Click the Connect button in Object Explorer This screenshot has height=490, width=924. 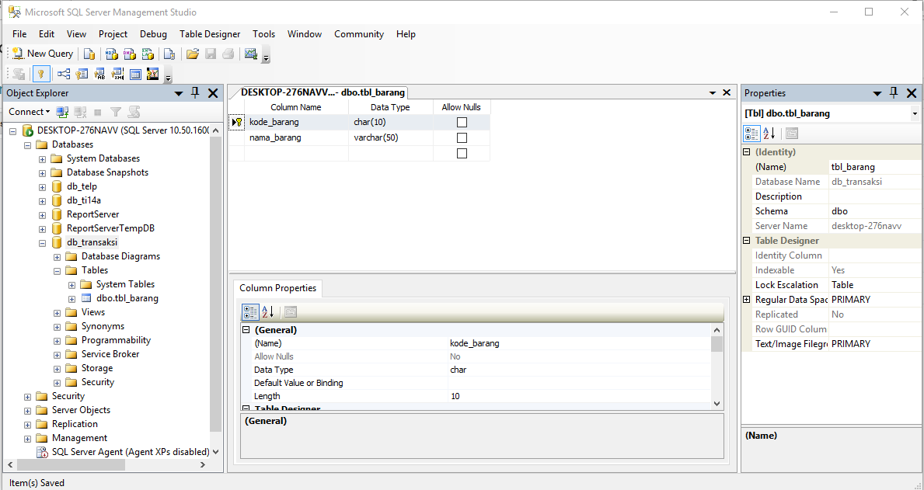pos(26,112)
